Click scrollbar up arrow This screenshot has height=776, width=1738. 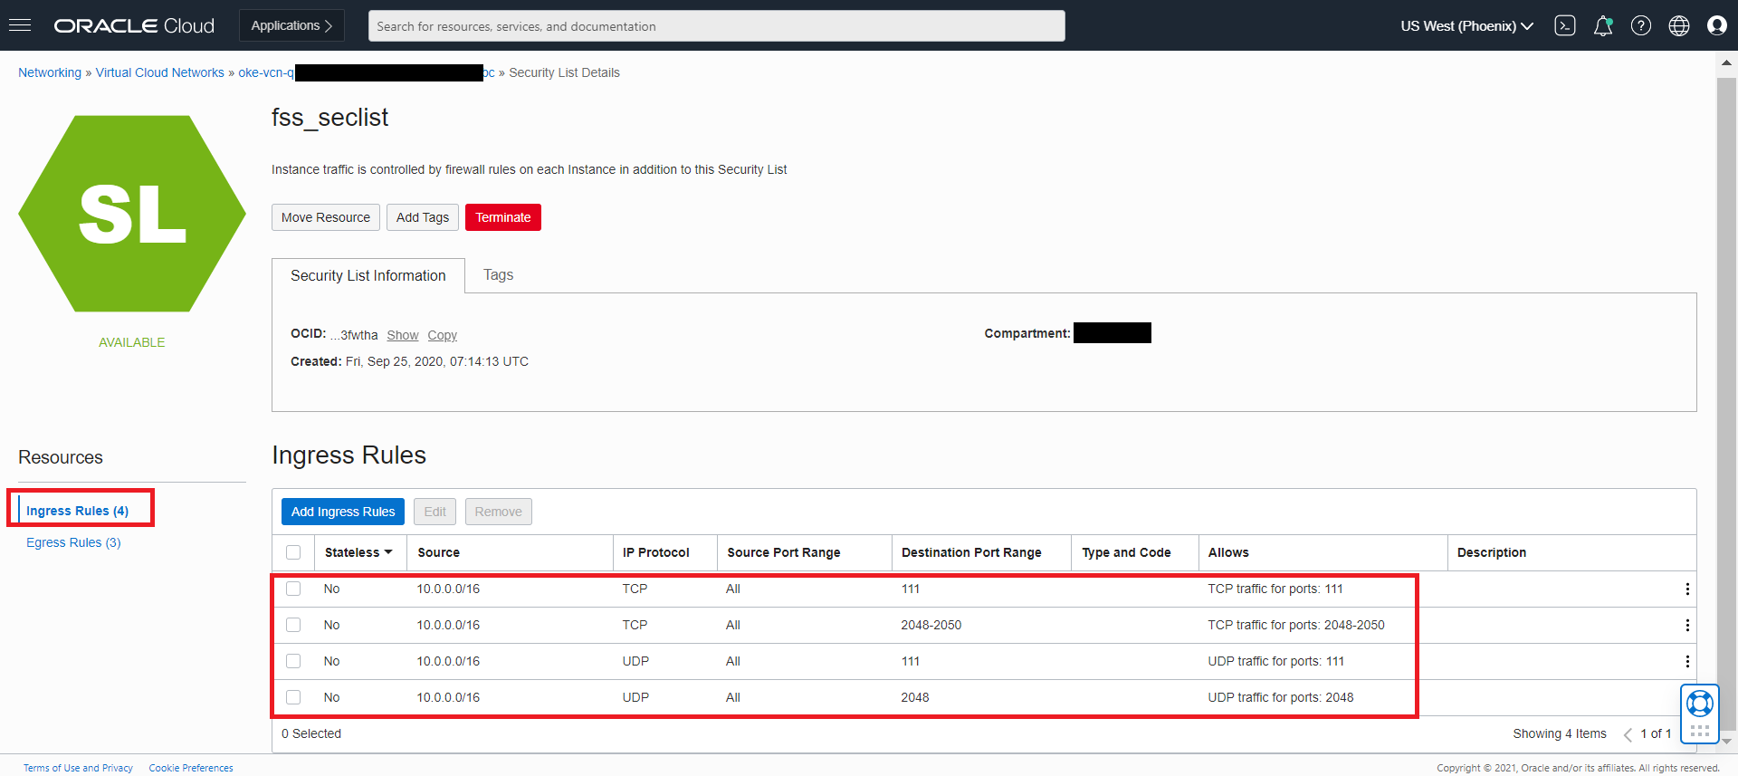[x=1726, y=62]
